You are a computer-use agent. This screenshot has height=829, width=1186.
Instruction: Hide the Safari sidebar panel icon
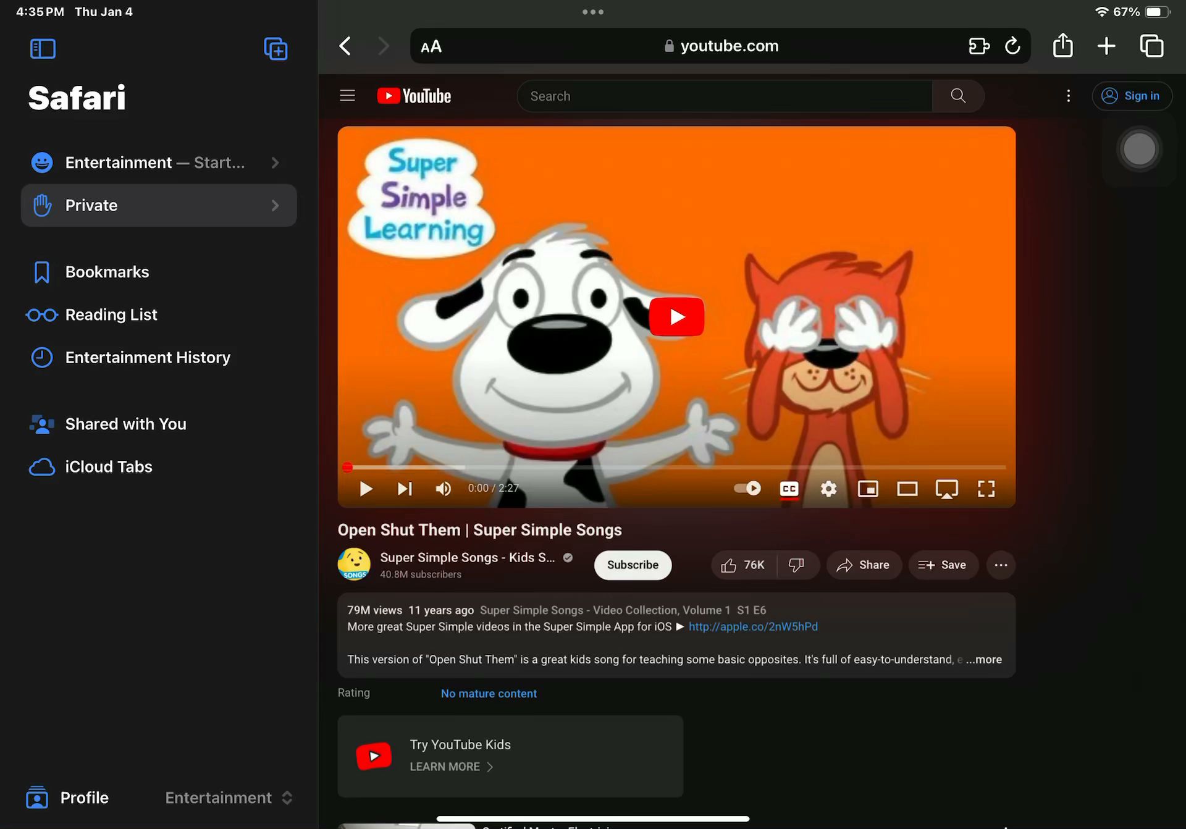click(43, 49)
